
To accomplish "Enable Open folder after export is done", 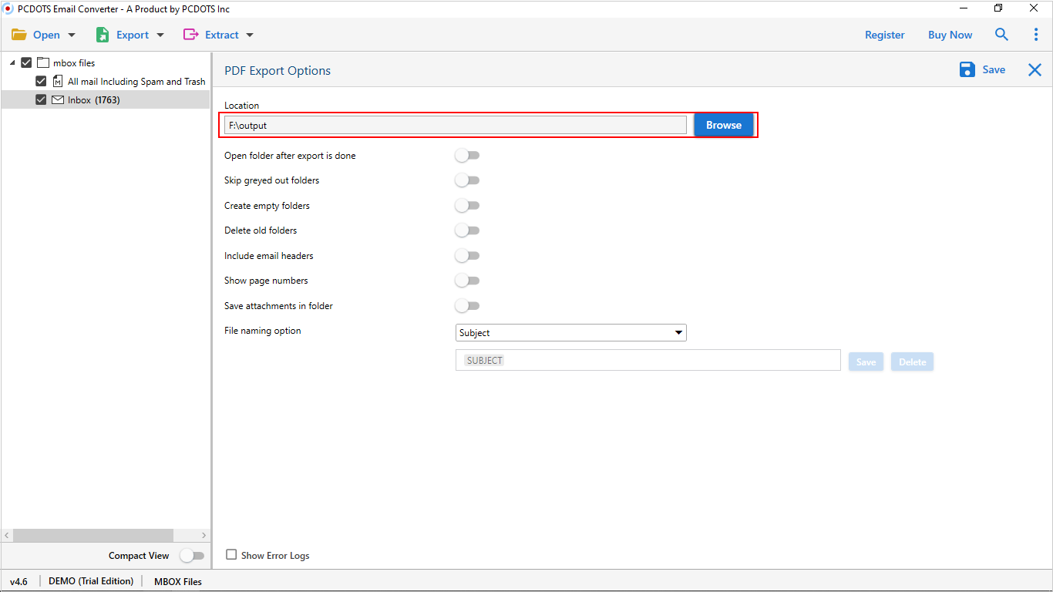I will tap(467, 156).
